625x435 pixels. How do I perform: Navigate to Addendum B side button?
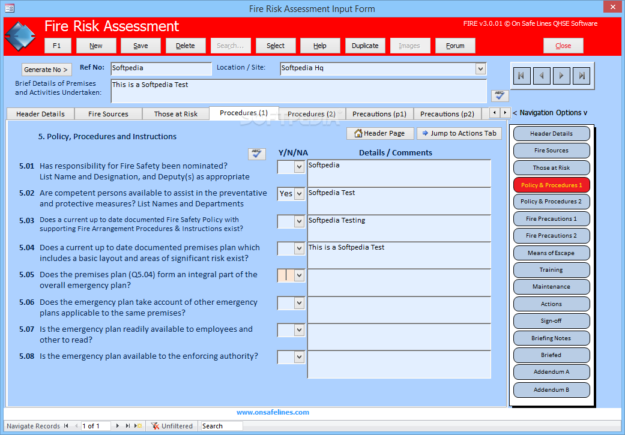(x=551, y=390)
